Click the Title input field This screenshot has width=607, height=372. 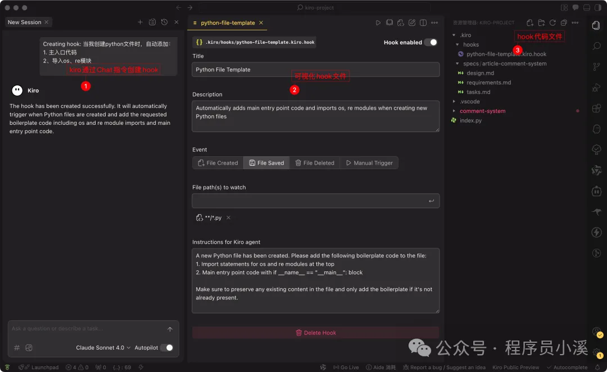(315, 70)
